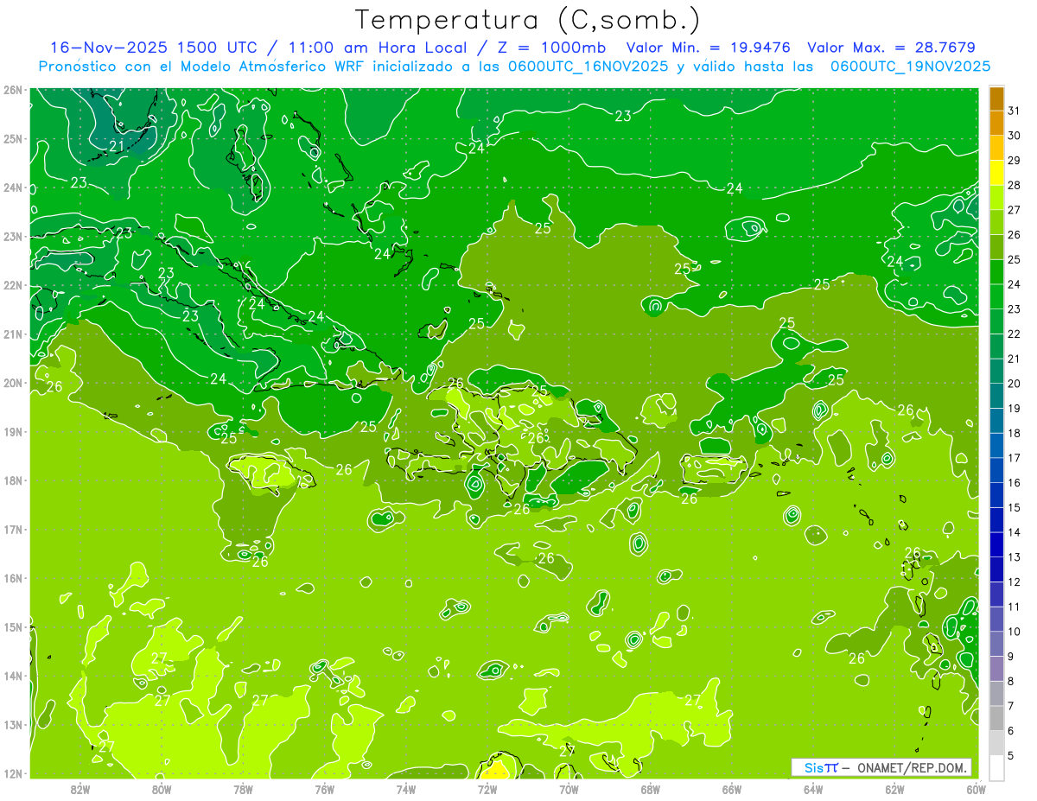This screenshot has height=801, width=1037.
Task: Click longitude axis label '66W'
Action: [x=731, y=788]
